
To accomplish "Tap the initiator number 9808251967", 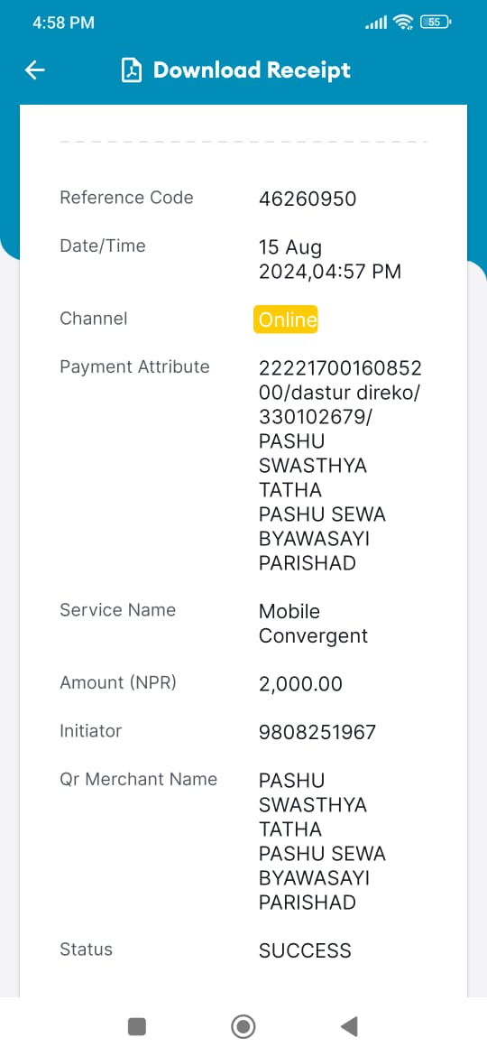I will (x=317, y=732).
